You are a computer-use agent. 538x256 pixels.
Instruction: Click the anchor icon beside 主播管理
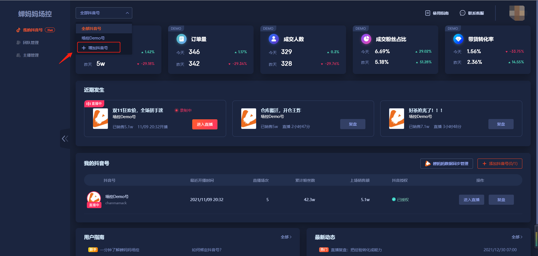click(18, 55)
